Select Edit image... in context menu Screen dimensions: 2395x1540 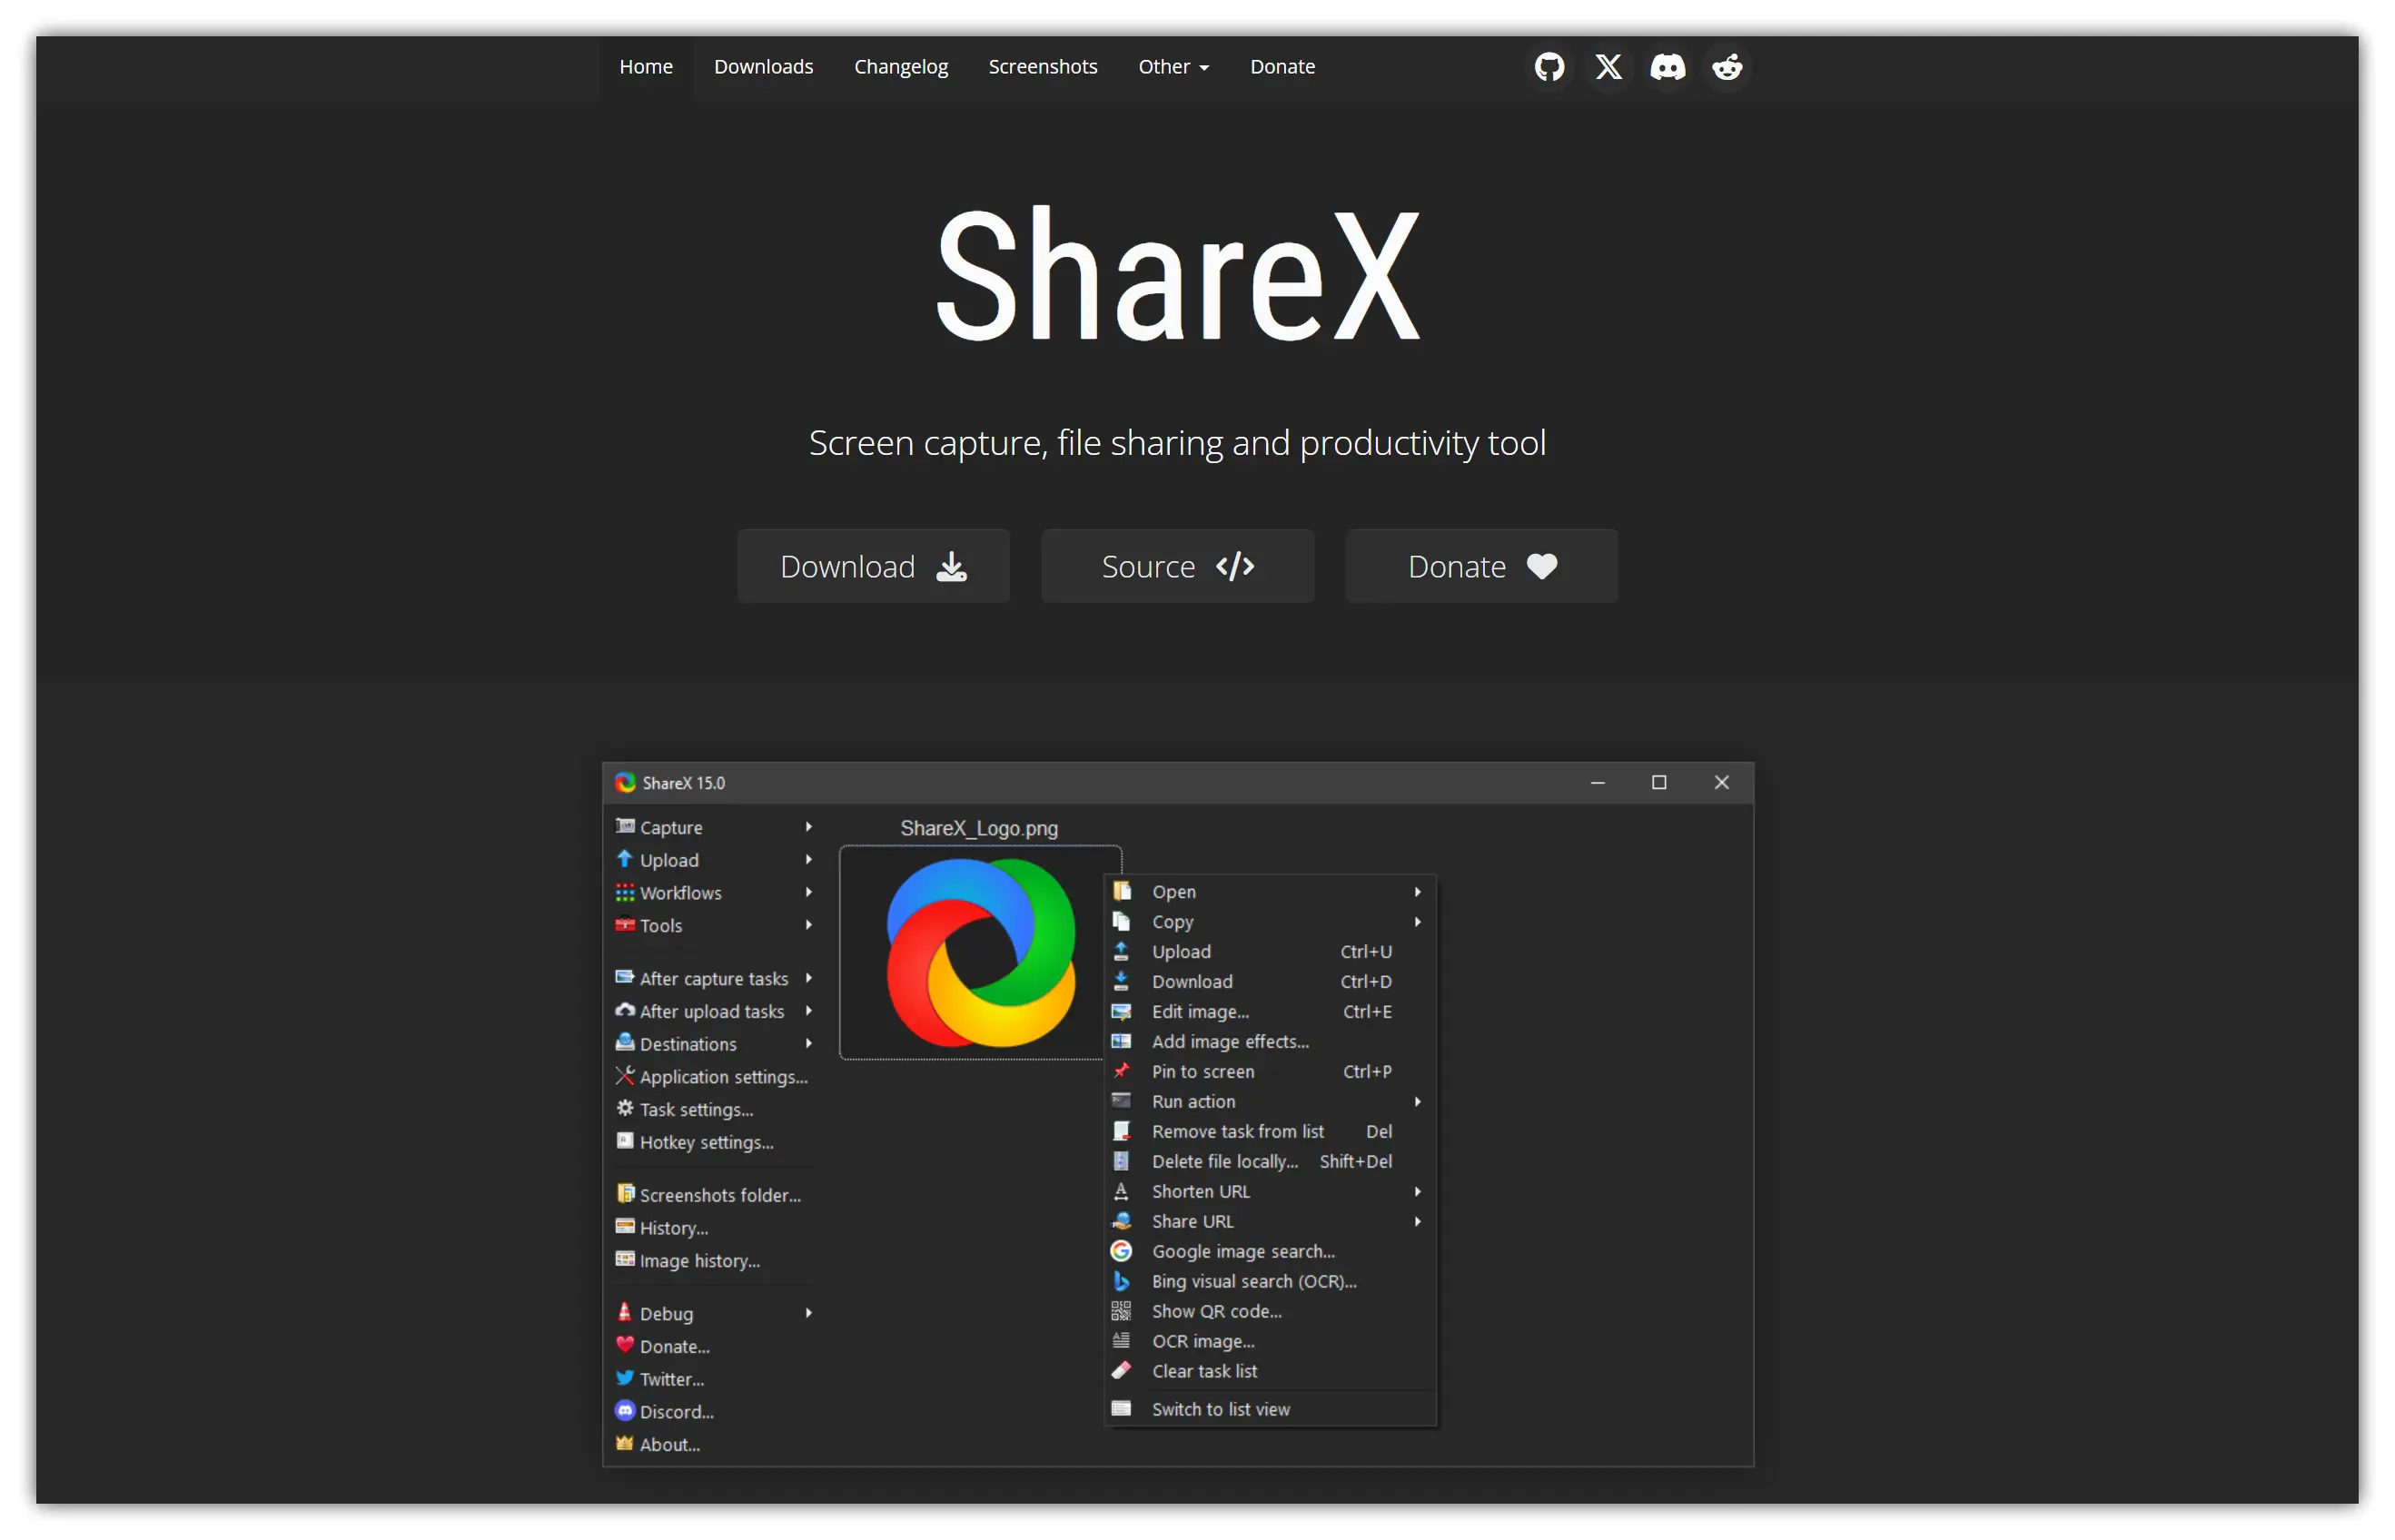[x=1270, y=1011]
